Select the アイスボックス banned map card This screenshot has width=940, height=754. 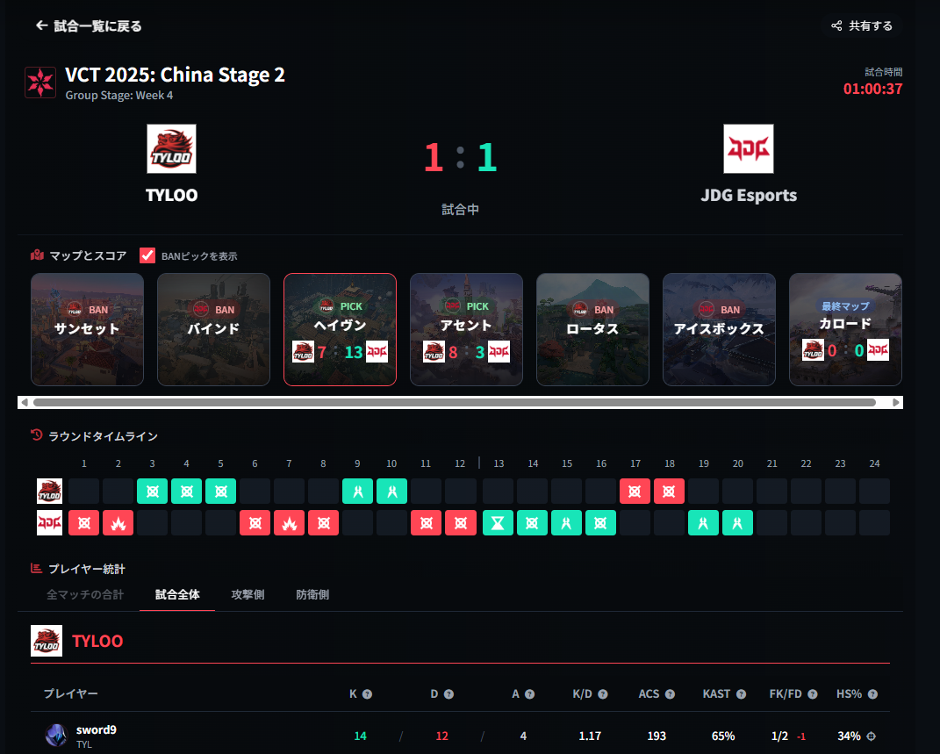coord(720,330)
